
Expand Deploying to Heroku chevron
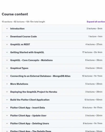(7, 92)
